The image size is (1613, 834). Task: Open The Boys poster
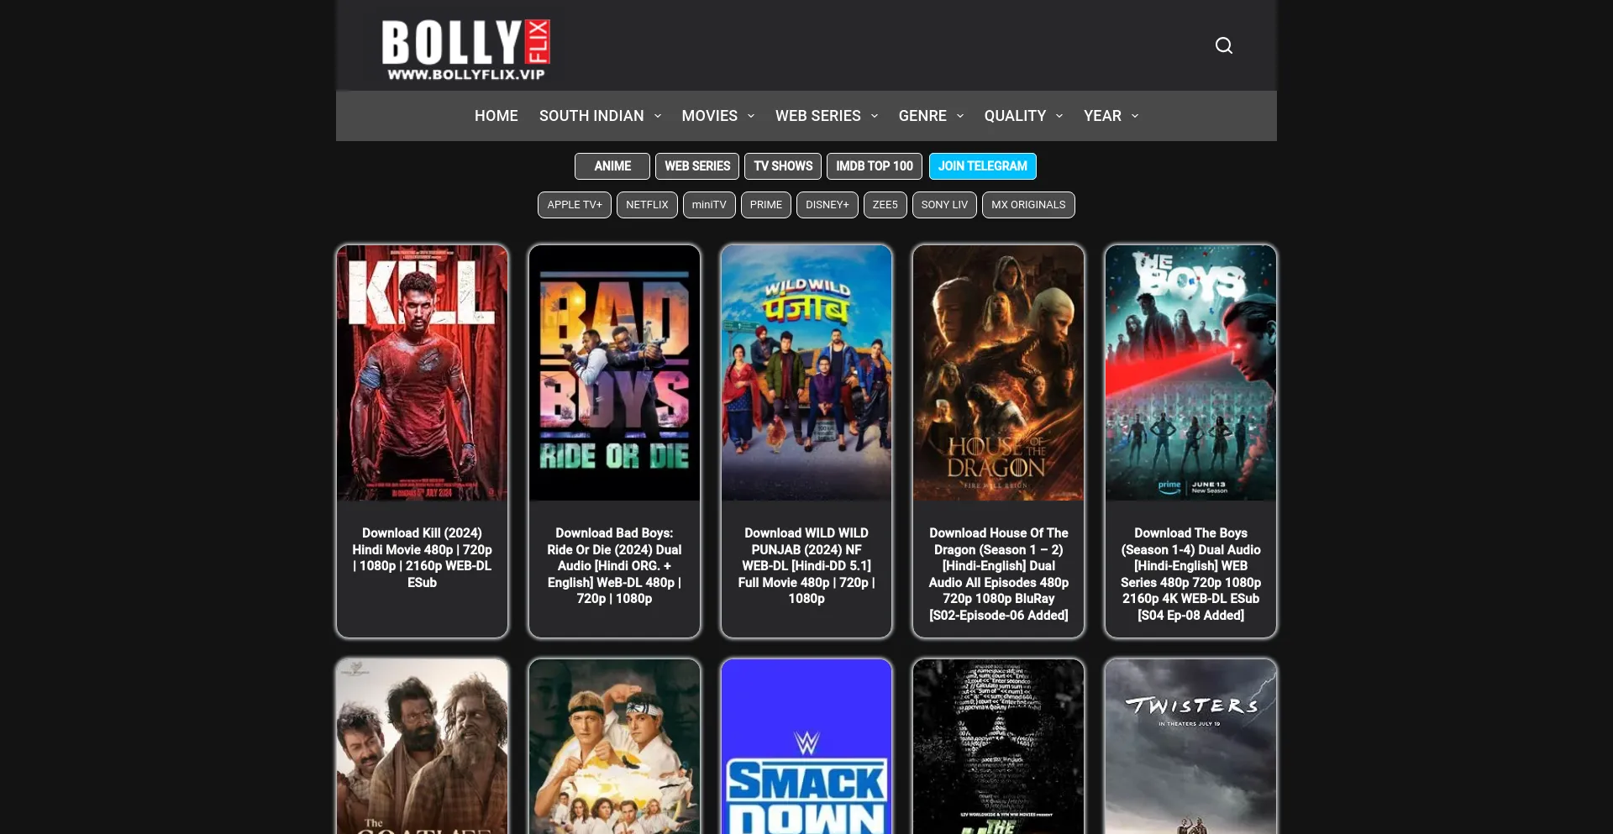click(x=1190, y=373)
